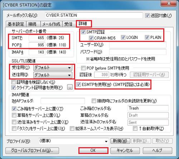The width and height of the screenshot is (179, 159).
Task: Click the メールボックス名 input field
Action: tap(94, 15)
